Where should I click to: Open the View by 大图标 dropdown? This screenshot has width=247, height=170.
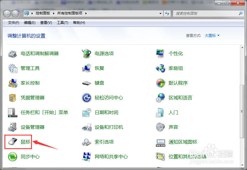click(212, 36)
